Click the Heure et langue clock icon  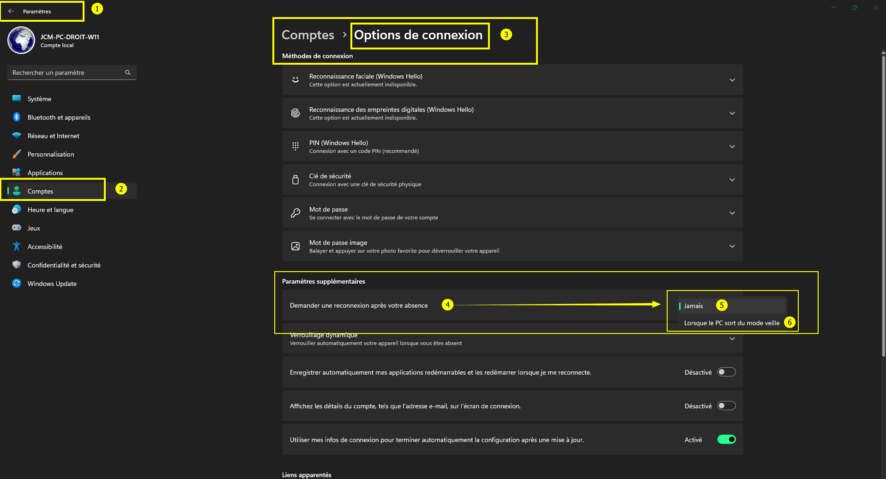tap(17, 209)
